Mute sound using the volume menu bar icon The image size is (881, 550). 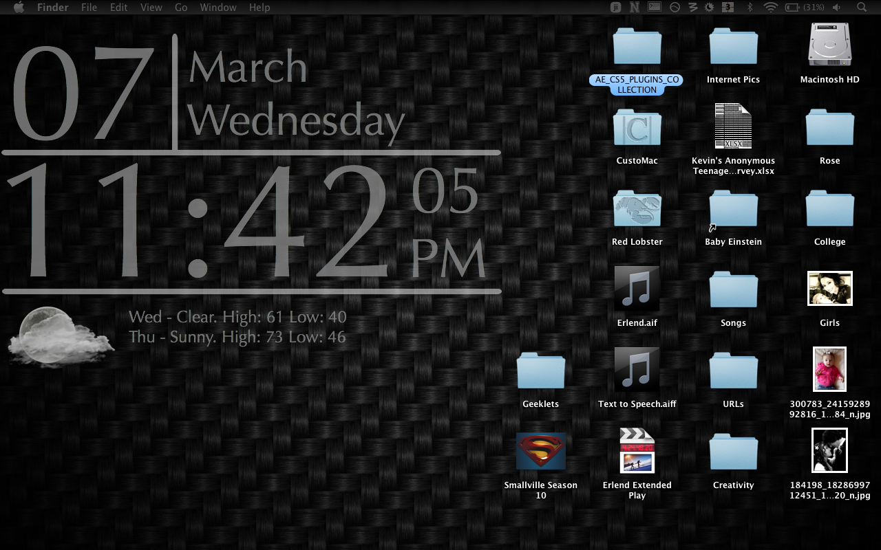coord(836,7)
